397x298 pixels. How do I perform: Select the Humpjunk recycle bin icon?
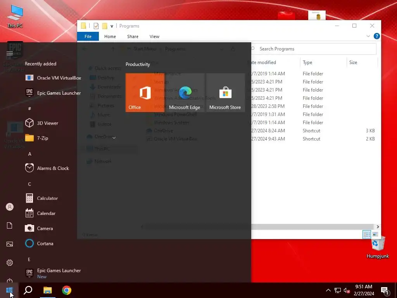(378, 247)
